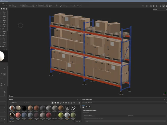The width and height of the screenshot is (167, 125).
Task: Select the Filters category icon in Assets
Action: pos(61,103)
